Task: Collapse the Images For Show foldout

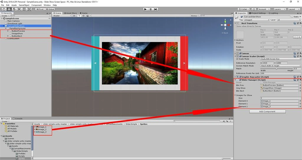Action: tap(235, 95)
